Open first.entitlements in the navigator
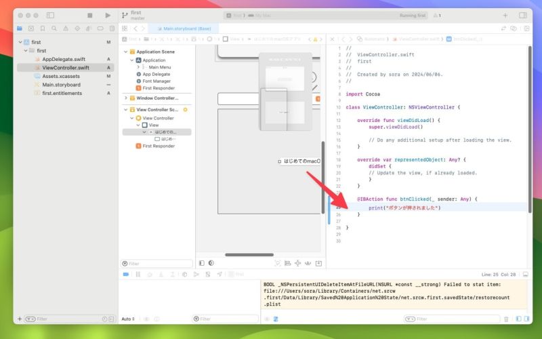This screenshot has height=339, width=542. click(62, 93)
